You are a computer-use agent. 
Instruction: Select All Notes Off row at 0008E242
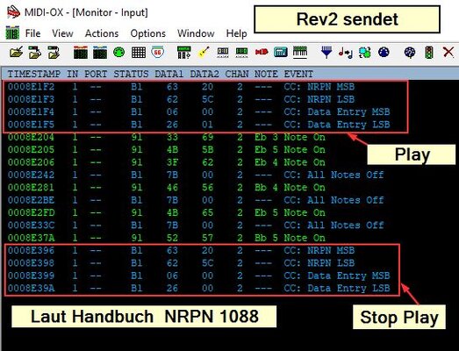point(196,175)
